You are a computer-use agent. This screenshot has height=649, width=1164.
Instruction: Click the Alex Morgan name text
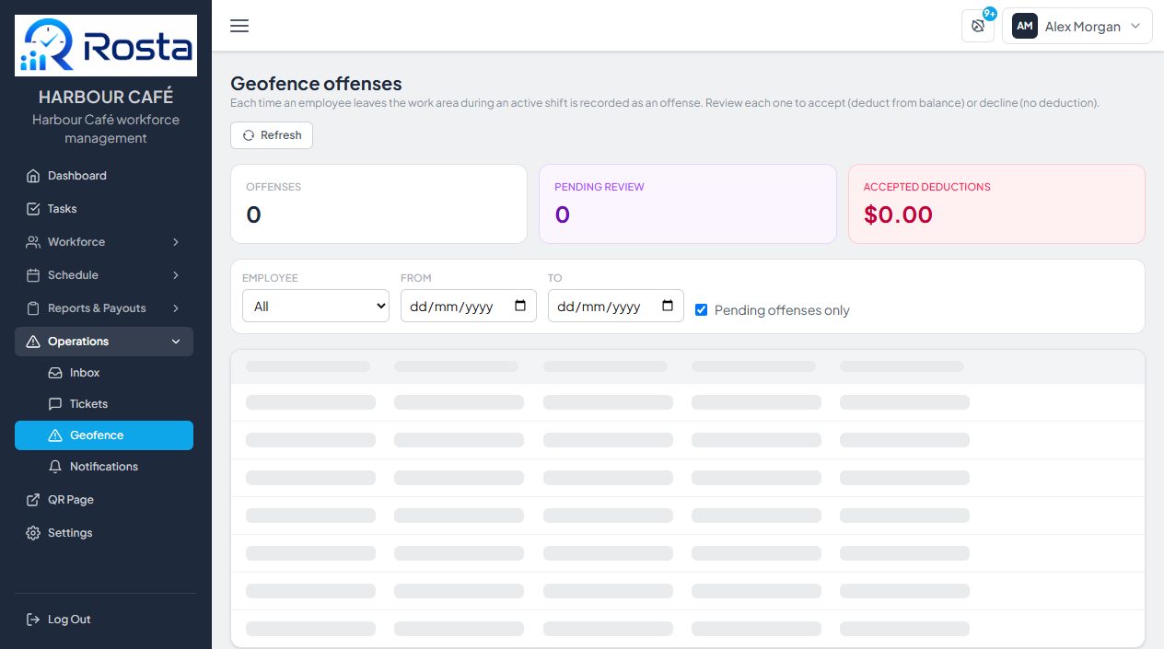click(1083, 27)
